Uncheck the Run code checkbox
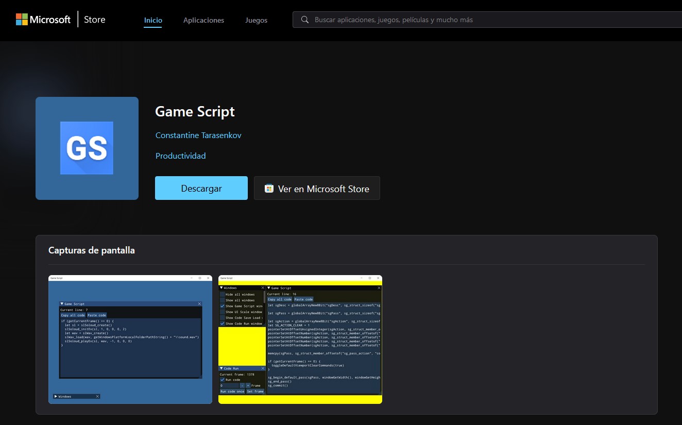This screenshot has width=682, height=425. pos(223,380)
